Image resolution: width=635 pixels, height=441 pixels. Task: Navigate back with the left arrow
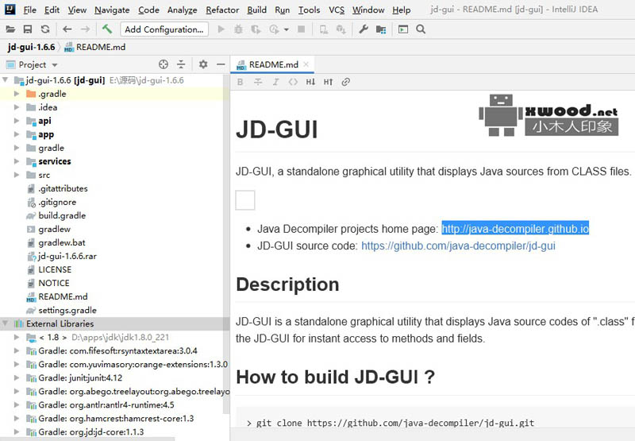pyautogui.click(x=67, y=29)
